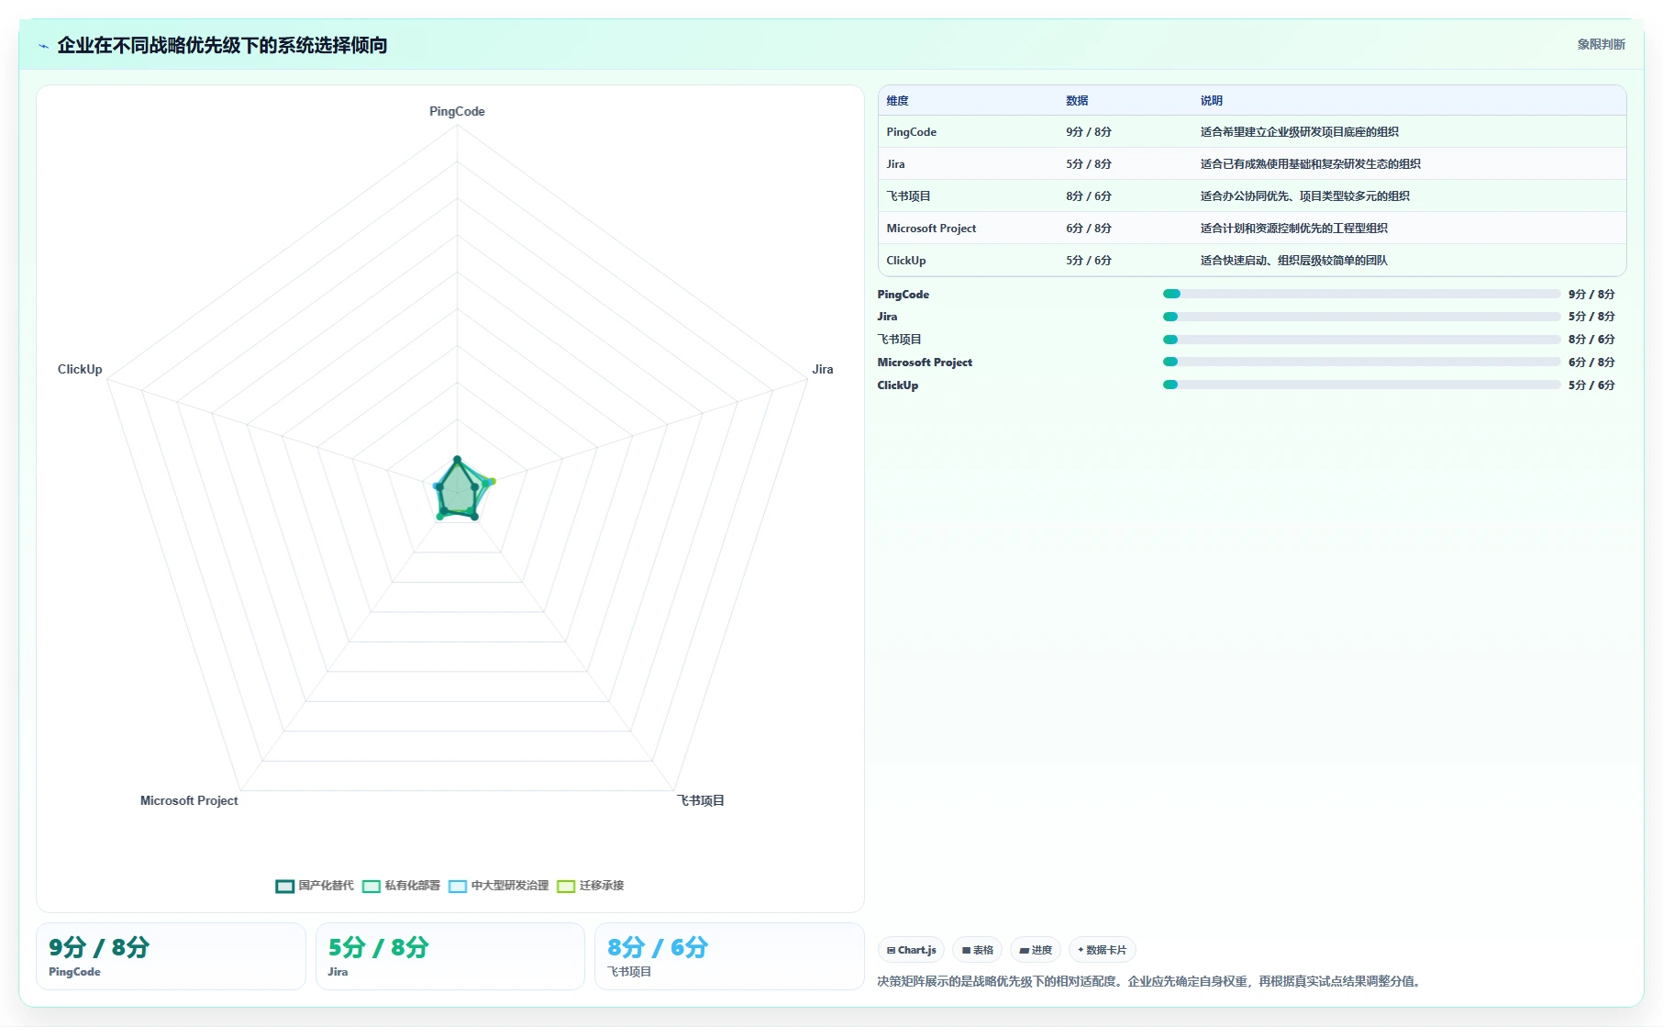This screenshot has width=1663, height=1027.
Task: Select the Microsoft Project table row cell
Action: (931, 229)
